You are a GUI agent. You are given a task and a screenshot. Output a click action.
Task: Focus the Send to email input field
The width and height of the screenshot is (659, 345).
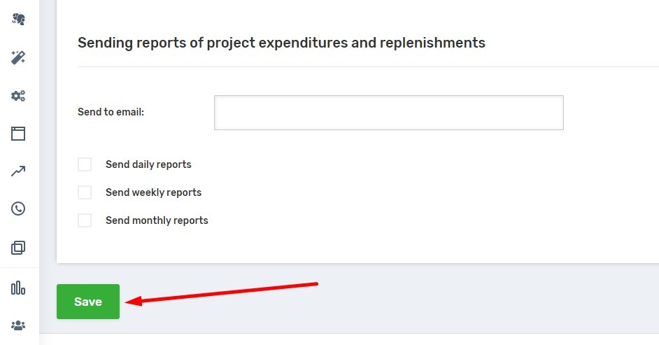tap(388, 113)
